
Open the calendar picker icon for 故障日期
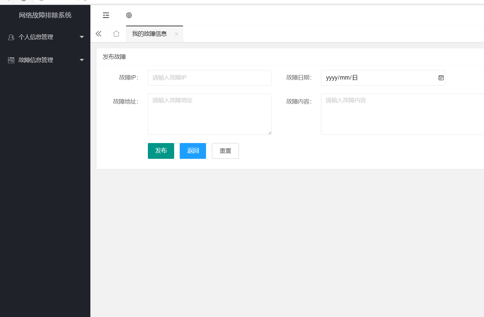[441, 78]
